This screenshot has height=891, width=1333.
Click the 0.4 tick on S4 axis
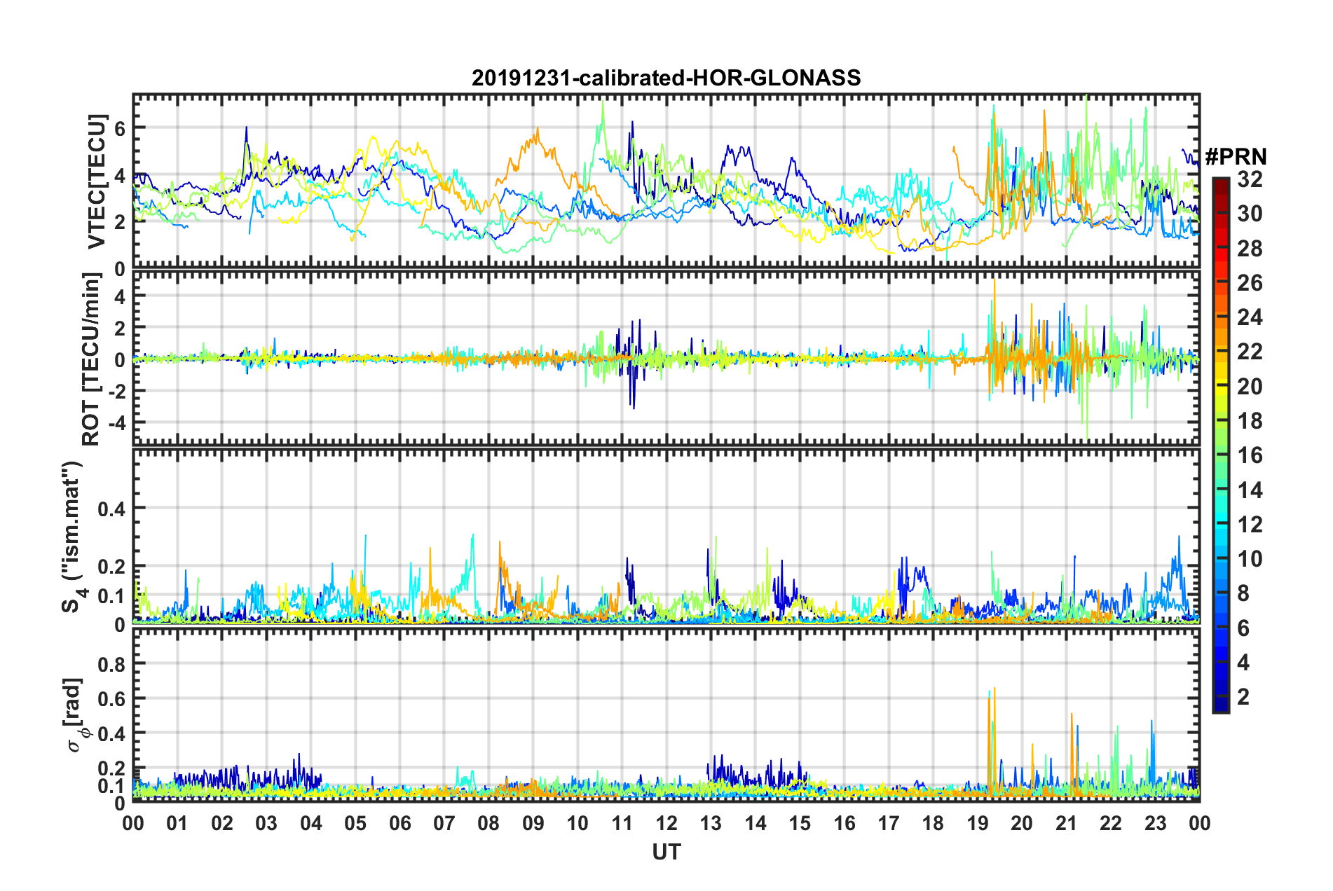point(112,508)
